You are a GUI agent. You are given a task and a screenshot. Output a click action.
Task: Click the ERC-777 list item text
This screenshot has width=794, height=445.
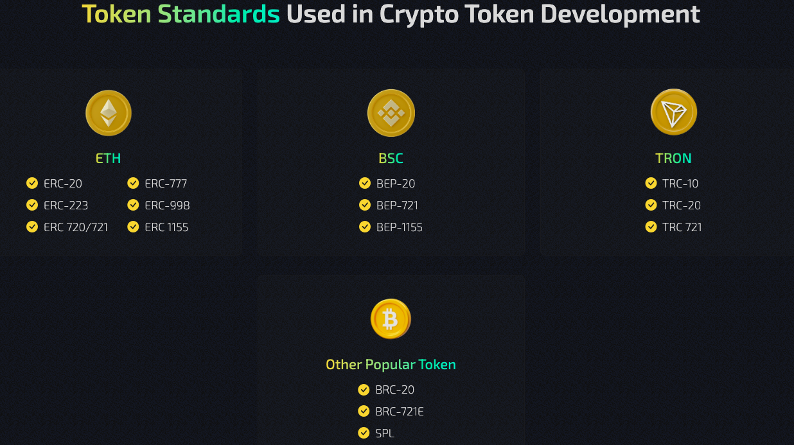[x=166, y=184]
